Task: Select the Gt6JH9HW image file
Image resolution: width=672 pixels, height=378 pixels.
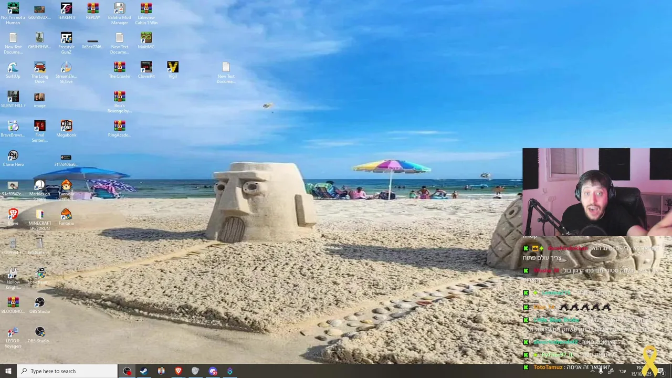Action: point(39,40)
